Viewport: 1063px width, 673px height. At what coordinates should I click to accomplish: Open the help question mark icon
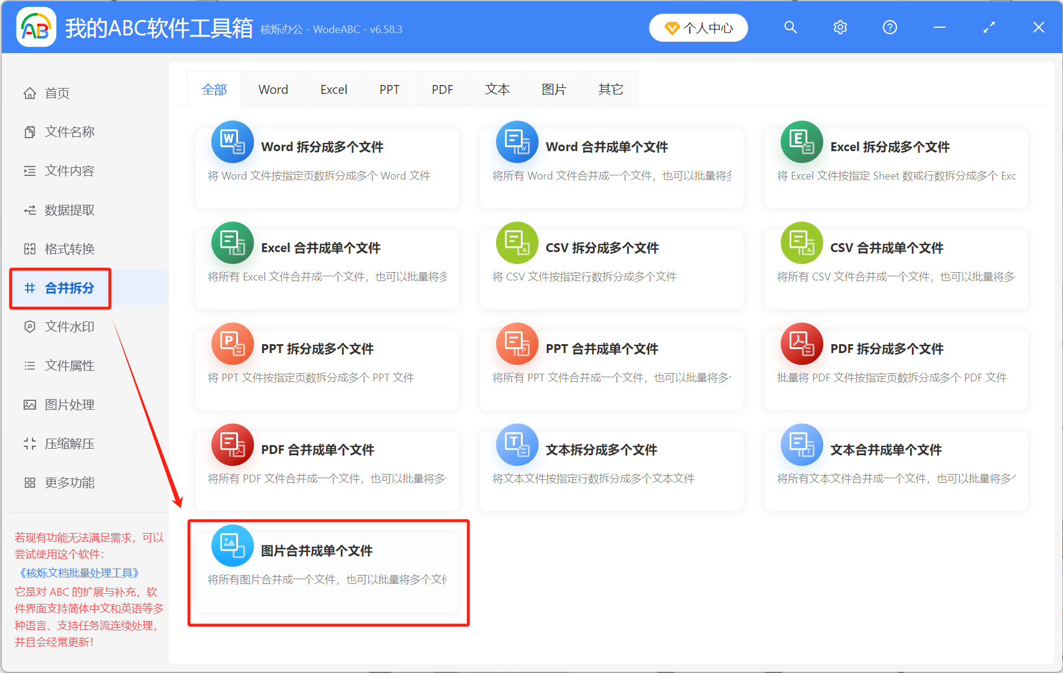[889, 27]
